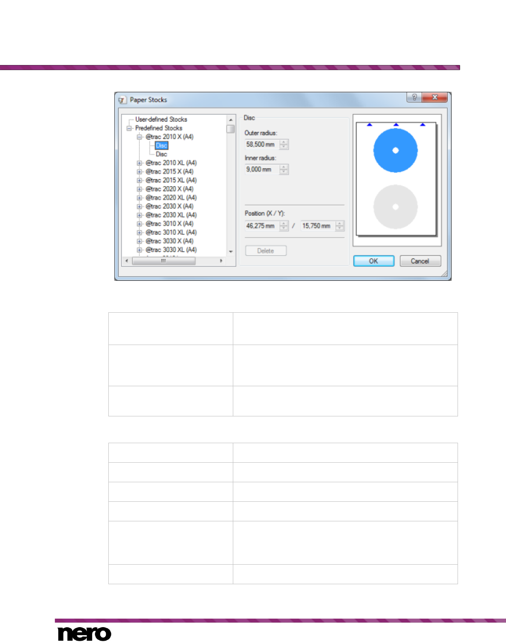Screen dimensions: 506x642
Task: Select the @trac 3030 XL (A4) label
Action: tap(171, 250)
